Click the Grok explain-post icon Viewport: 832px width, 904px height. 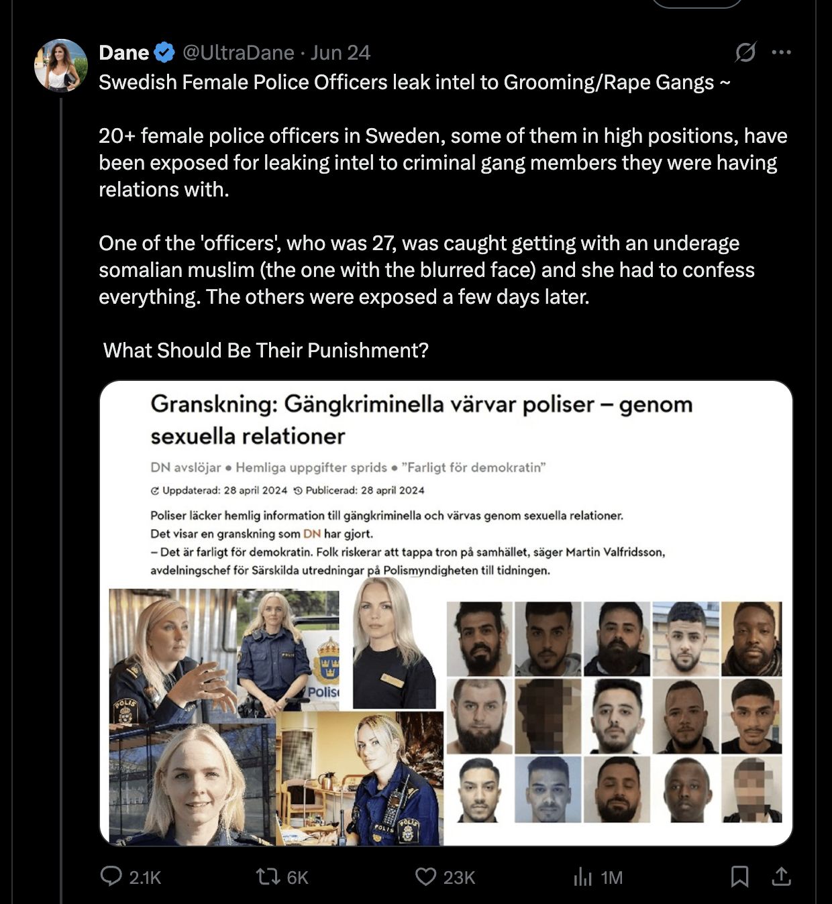[745, 52]
